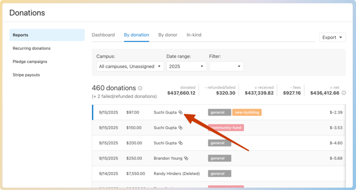Click link icon next to Brandon Young
The height and width of the screenshot is (190, 356).
[186, 158]
